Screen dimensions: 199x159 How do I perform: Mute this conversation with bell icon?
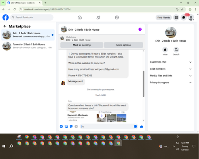pyautogui.click(x=165, y=50)
